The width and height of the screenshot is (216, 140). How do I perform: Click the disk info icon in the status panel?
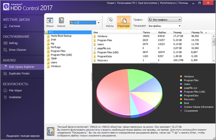pyautogui.click(x=50, y=131)
